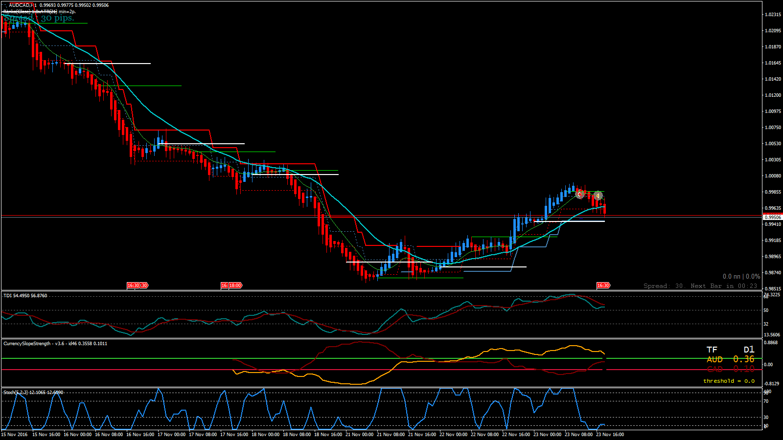Image resolution: width=783 pixels, height=440 pixels.
Task: Click the OHLC values beside AUDCAD title
Action: click(x=74, y=5)
